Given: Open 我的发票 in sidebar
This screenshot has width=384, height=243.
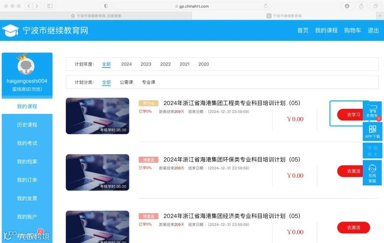Looking at the screenshot, I should (27, 198).
